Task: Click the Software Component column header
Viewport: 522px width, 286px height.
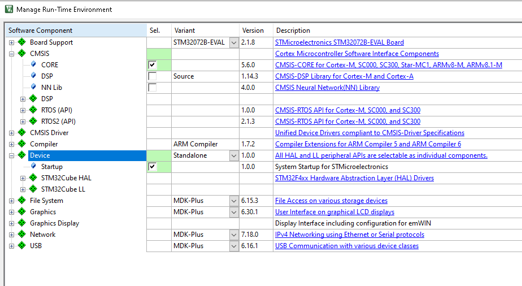Action: [76, 31]
